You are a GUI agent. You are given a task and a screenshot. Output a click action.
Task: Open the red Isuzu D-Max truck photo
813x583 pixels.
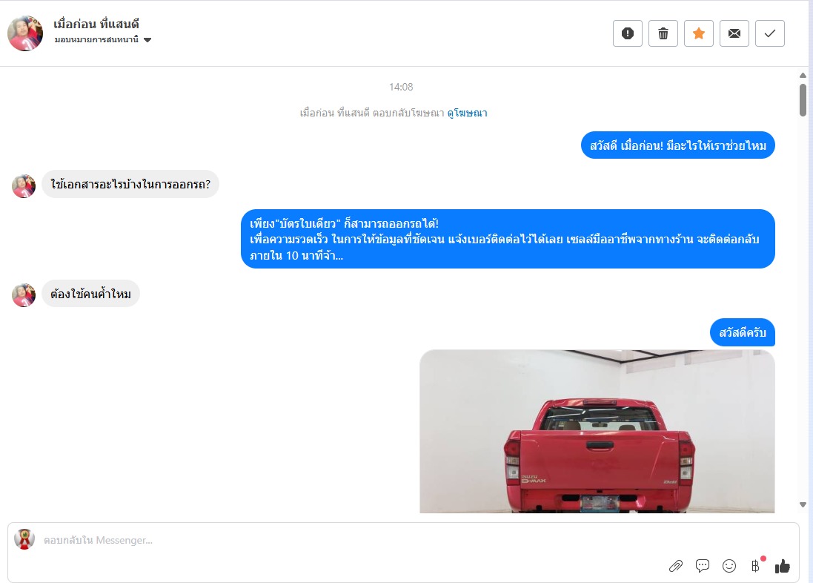pyautogui.click(x=597, y=432)
